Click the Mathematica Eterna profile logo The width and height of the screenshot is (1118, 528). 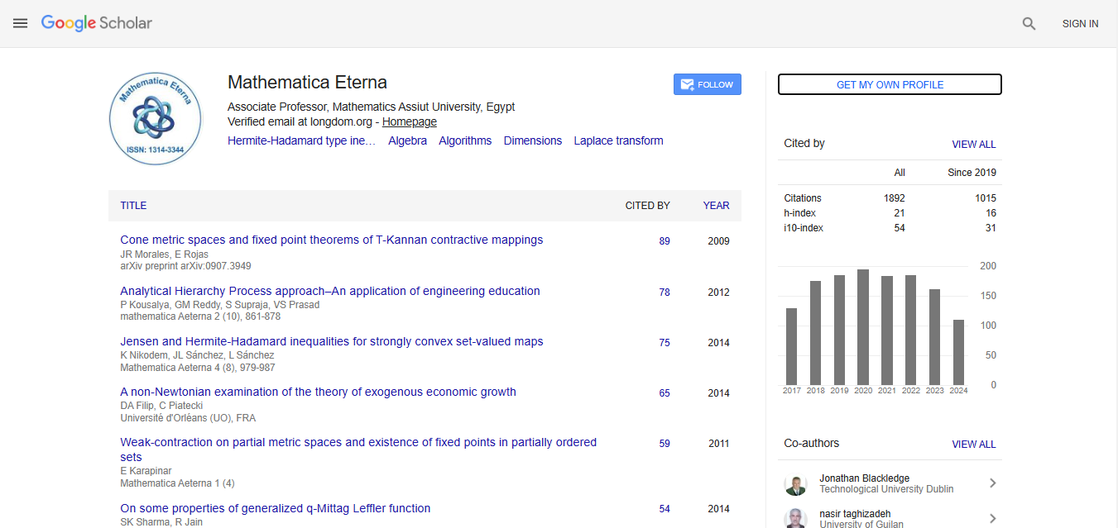pyautogui.click(x=156, y=118)
